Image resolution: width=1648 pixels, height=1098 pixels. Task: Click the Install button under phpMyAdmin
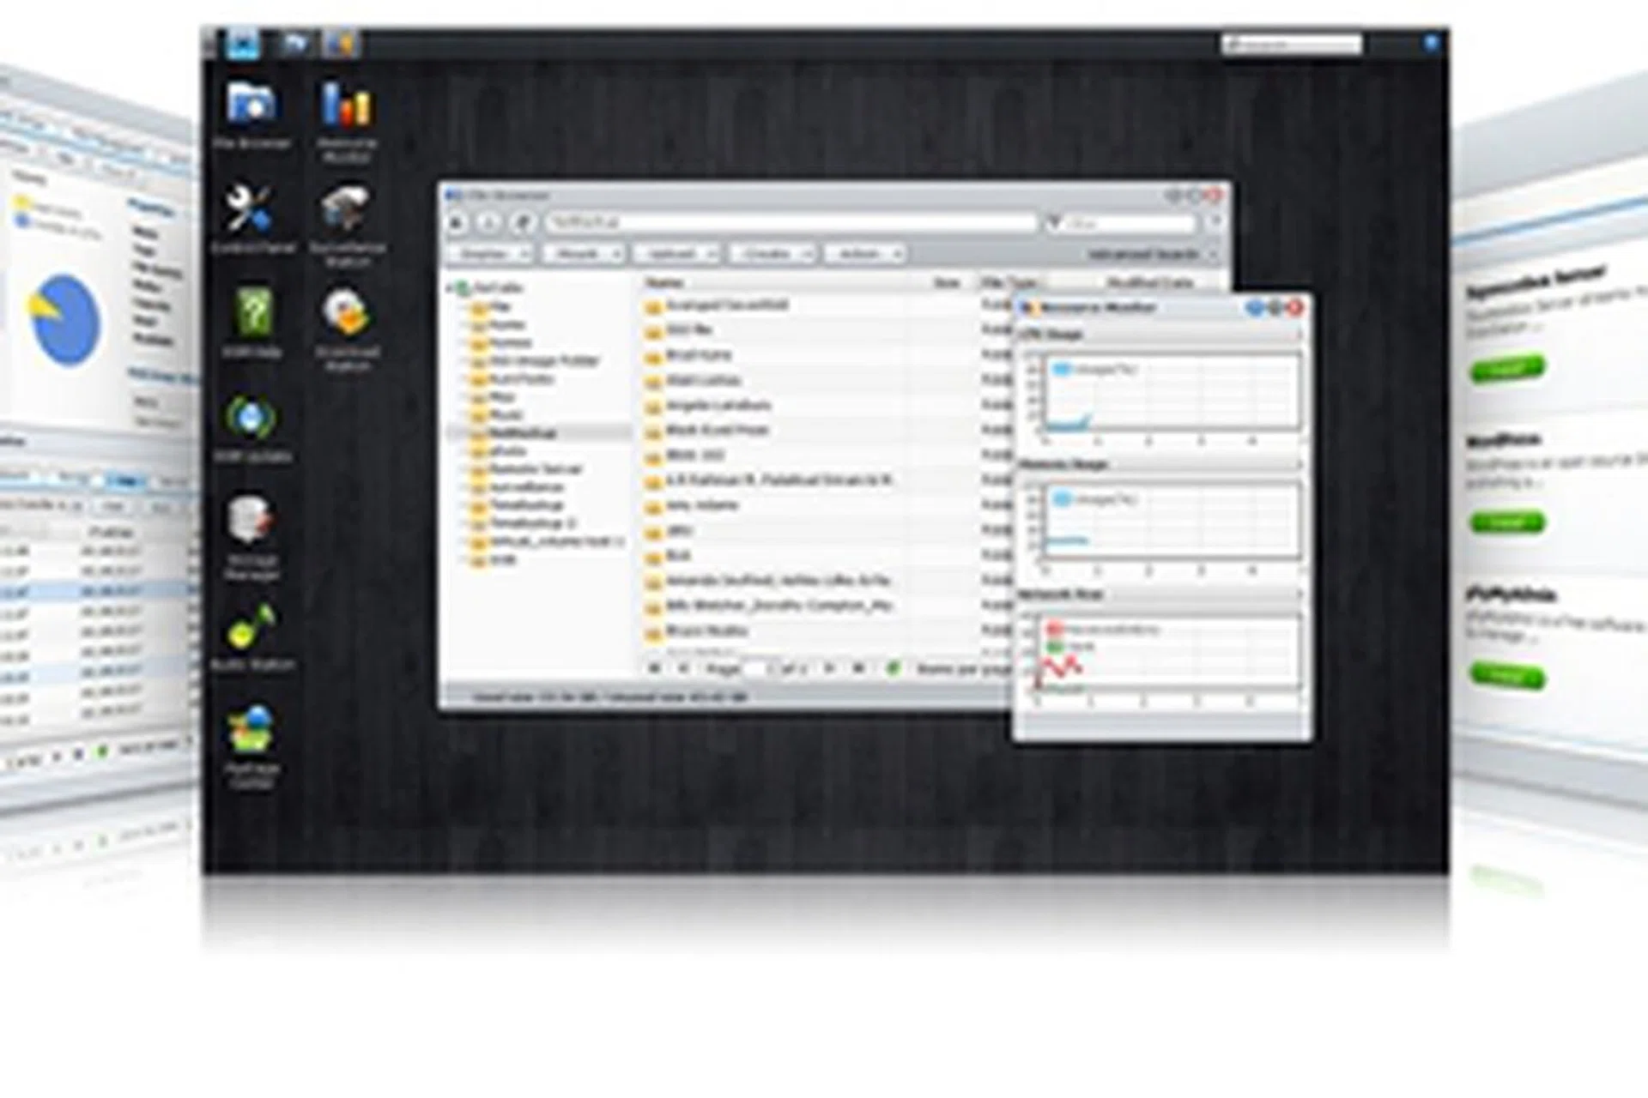1507,676
